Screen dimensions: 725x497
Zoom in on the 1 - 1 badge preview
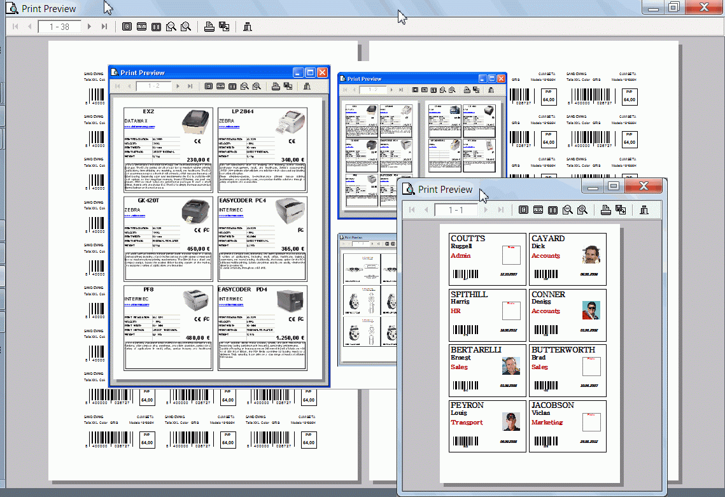pos(582,210)
